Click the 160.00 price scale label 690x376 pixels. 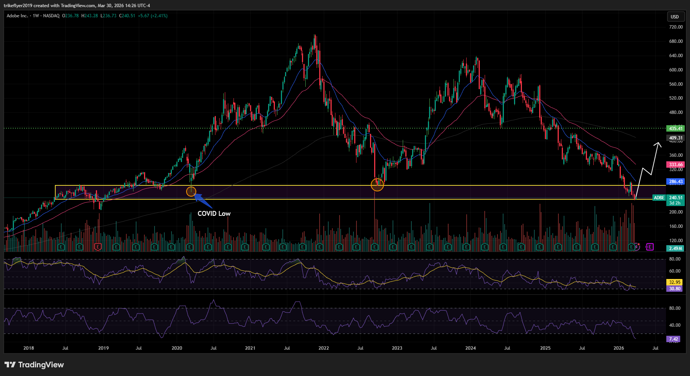[676, 226]
